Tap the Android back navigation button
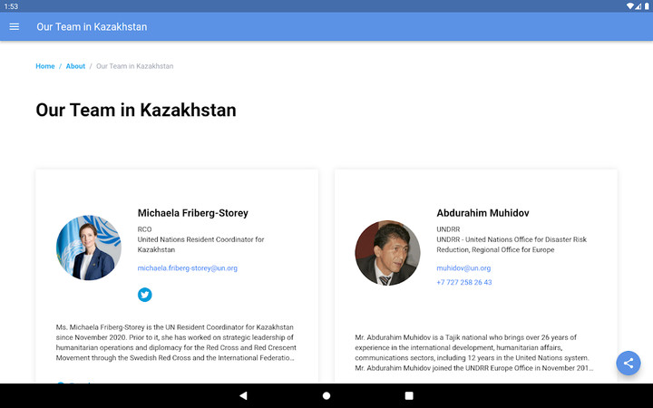The width and height of the screenshot is (653, 408). coord(243,395)
